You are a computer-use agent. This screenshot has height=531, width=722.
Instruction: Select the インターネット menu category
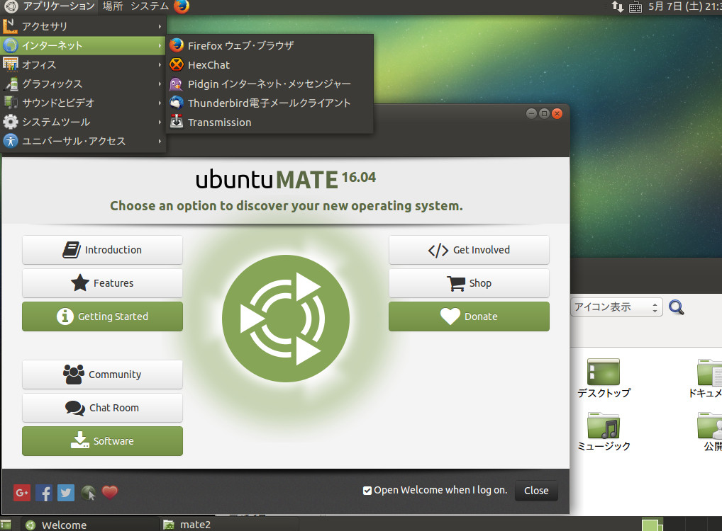(84, 45)
